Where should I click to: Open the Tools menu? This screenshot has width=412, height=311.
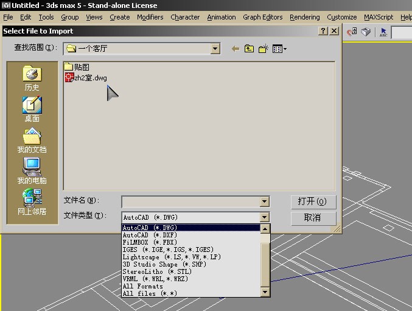tap(46, 17)
